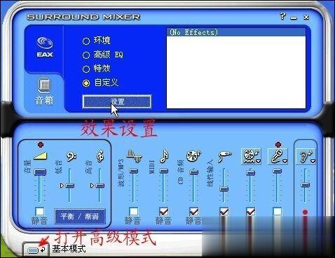Minimize the Surround Mixer window

coord(294,17)
